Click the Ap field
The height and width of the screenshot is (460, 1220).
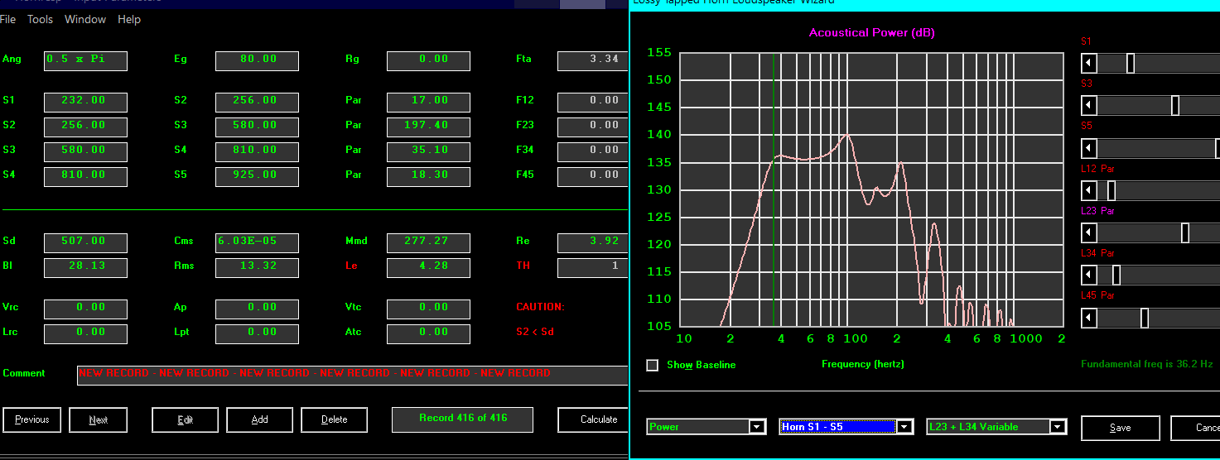(x=257, y=309)
